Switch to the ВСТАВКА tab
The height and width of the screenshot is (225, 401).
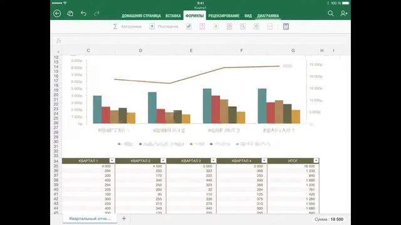tap(173, 16)
